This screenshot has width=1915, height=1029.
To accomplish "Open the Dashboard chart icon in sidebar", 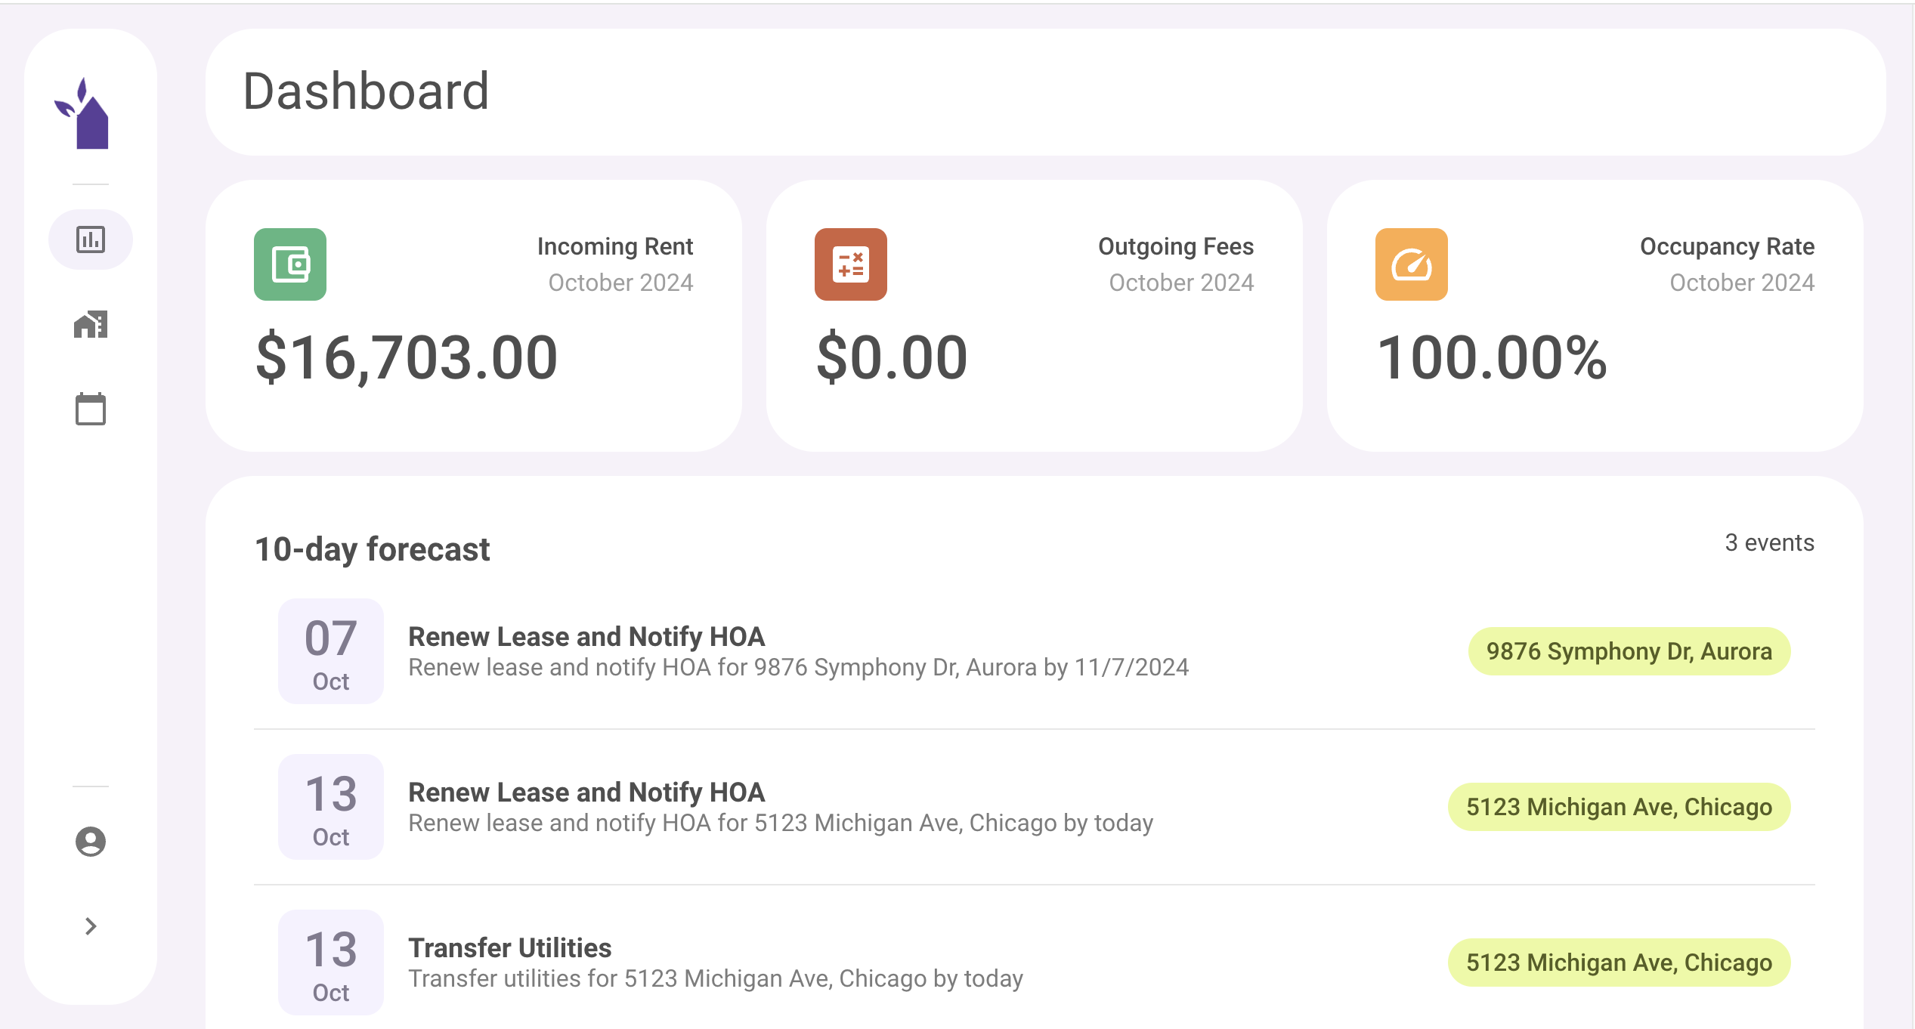I will point(91,239).
